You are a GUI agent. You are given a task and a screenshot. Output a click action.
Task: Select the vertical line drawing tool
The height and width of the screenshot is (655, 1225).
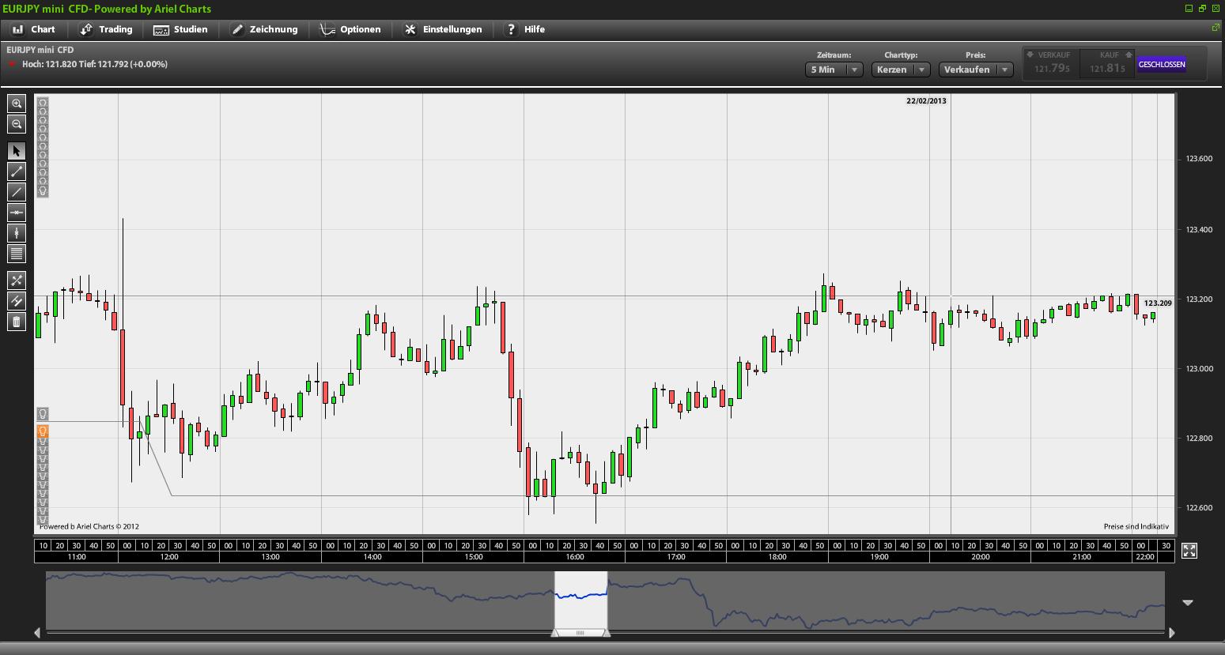(17, 233)
